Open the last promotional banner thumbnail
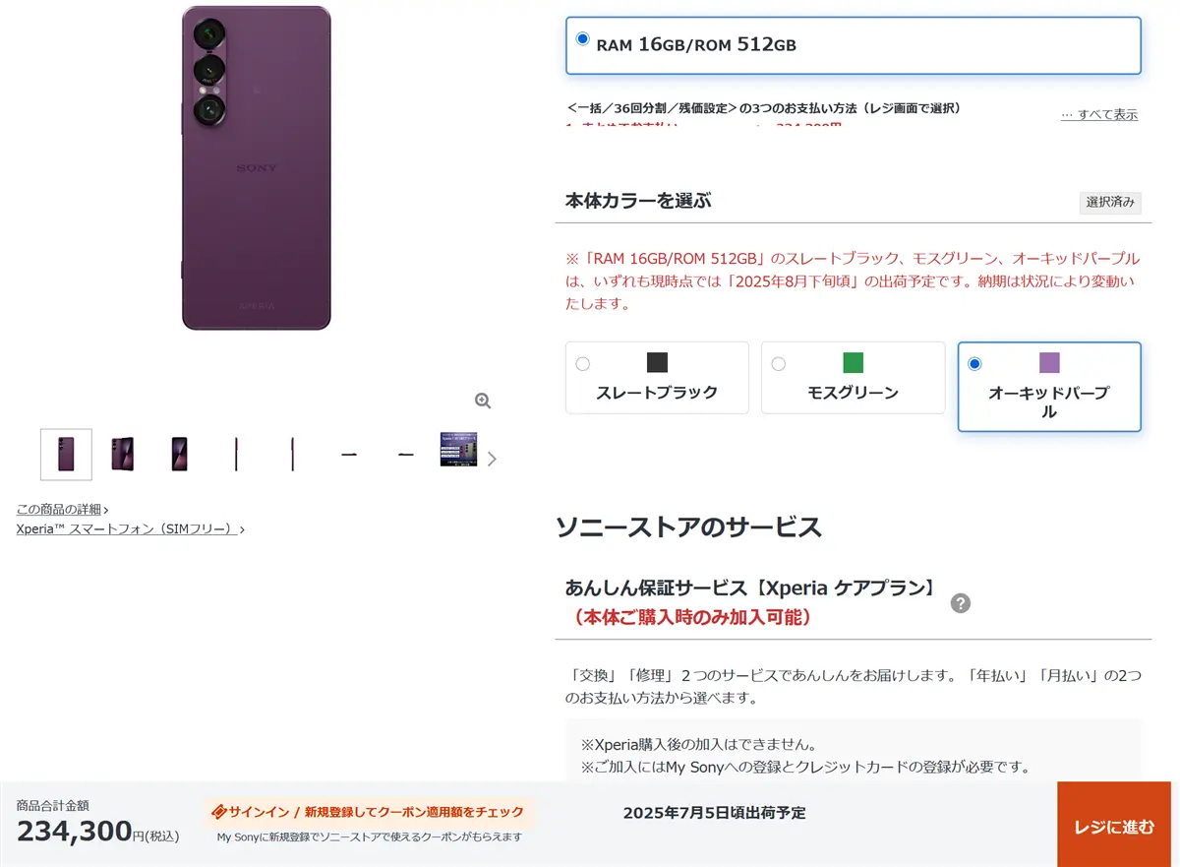 pos(458,449)
